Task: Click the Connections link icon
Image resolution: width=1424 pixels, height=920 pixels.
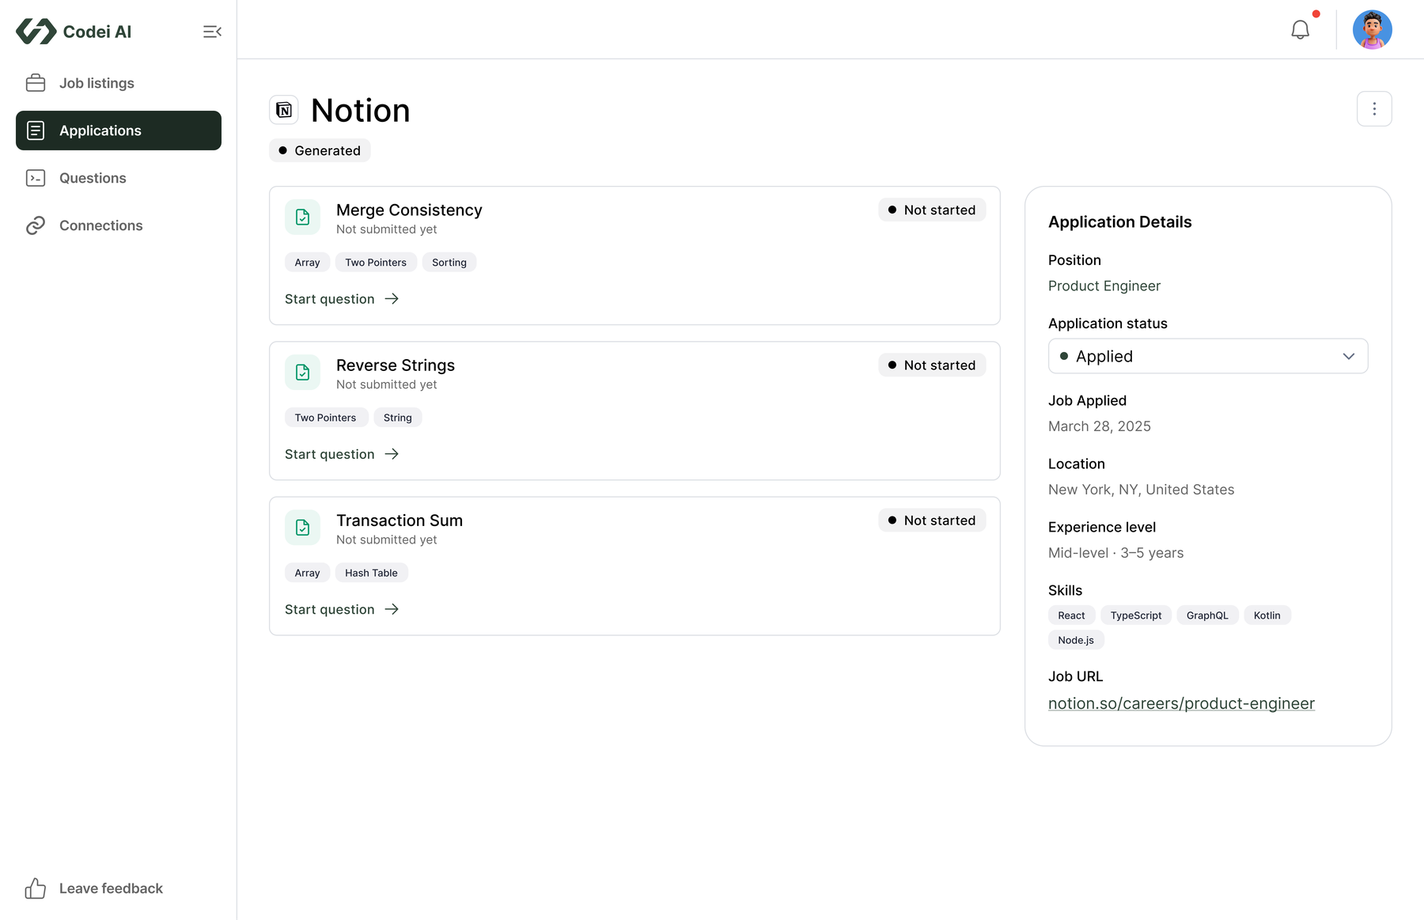Action: (36, 225)
